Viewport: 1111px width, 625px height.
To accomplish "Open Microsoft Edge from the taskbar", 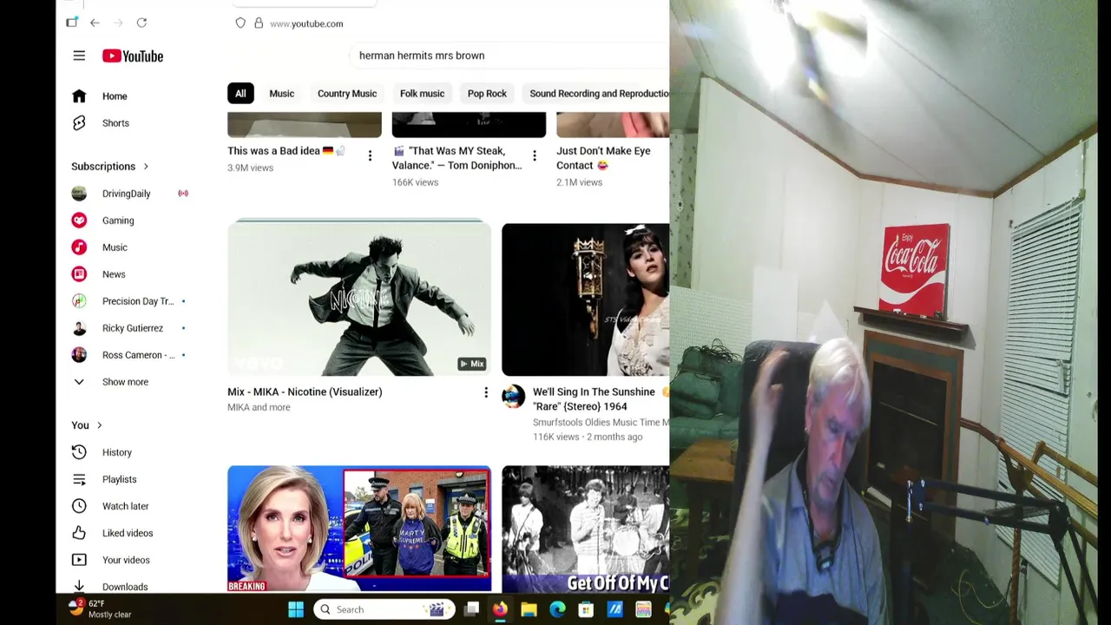I will pyautogui.click(x=557, y=609).
